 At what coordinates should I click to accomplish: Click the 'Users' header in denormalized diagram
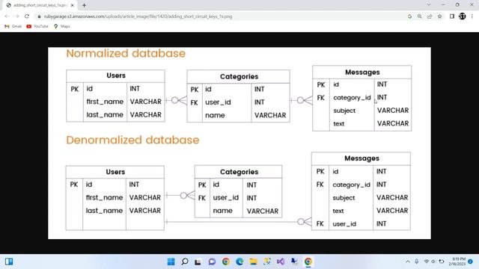click(x=115, y=172)
